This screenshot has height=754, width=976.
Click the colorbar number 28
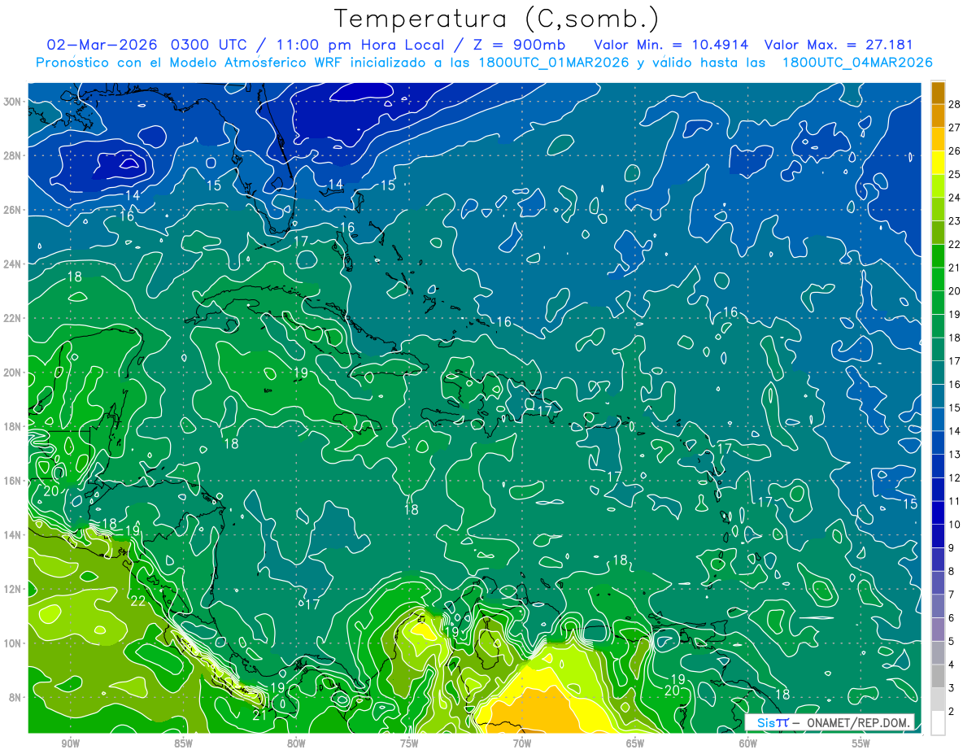click(955, 104)
